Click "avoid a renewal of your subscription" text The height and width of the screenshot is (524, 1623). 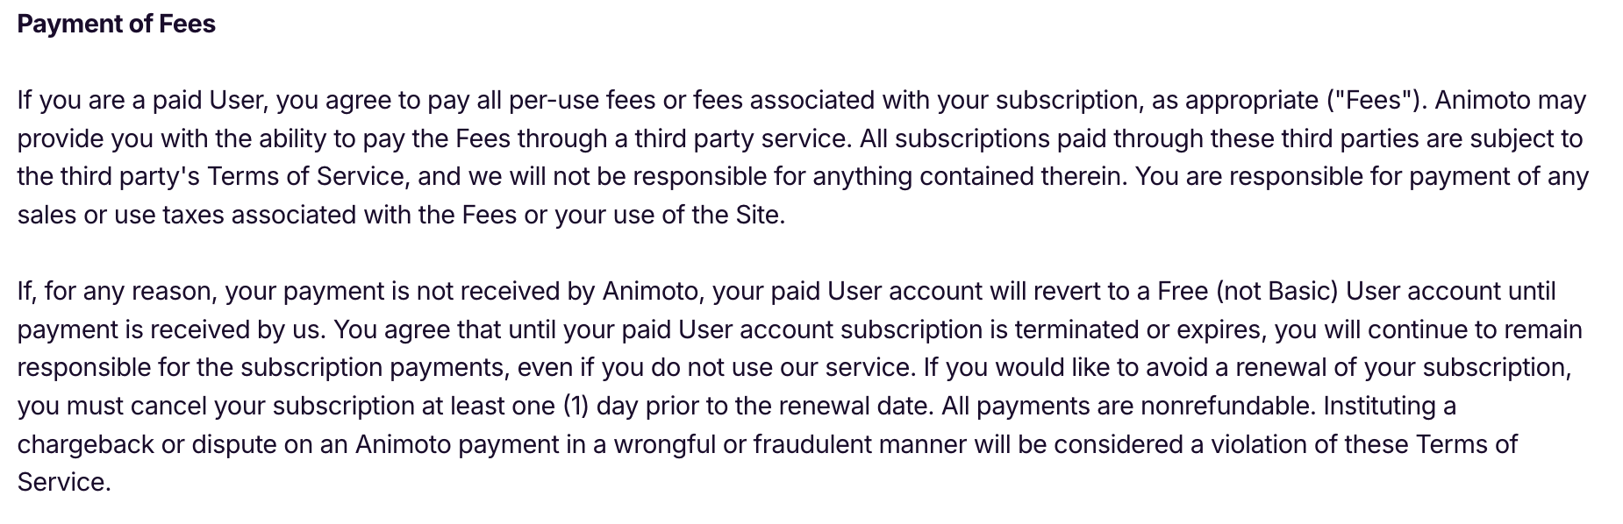click(x=1346, y=368)
